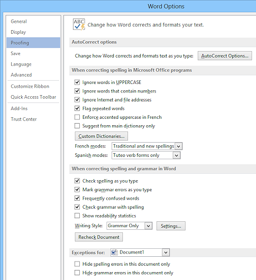This screenshot has width=256, height=280.
Task: Click the ABC proofing checkmark icon
Action: (x=79, y=24)
